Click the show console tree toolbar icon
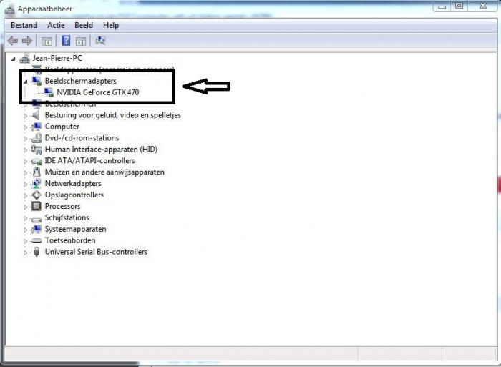Viewport: 501px width, 367px height. 47,41
